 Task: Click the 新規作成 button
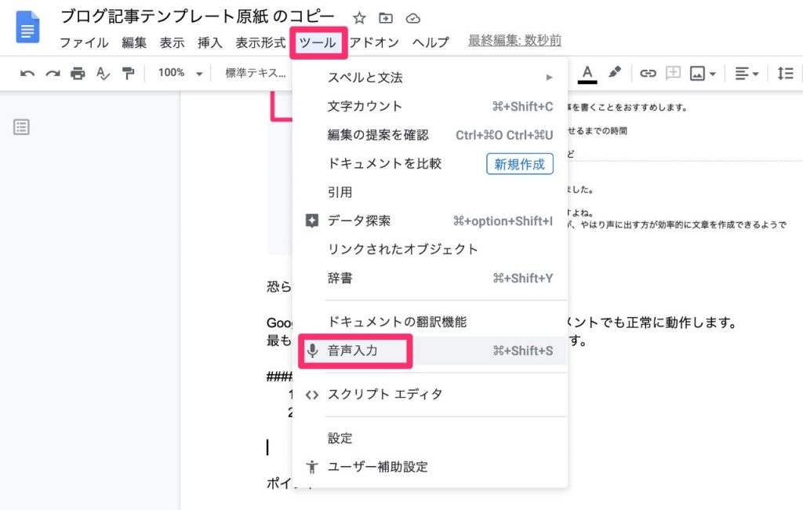[520, 163]
